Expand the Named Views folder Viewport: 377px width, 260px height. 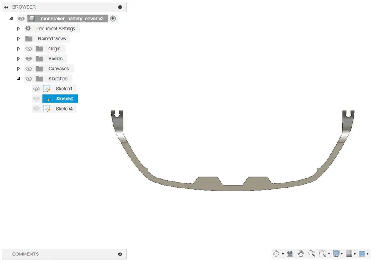point(18,38)
